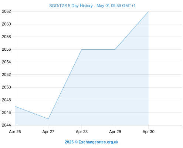Click the 2056 y-axis value label

coord(6,49)
